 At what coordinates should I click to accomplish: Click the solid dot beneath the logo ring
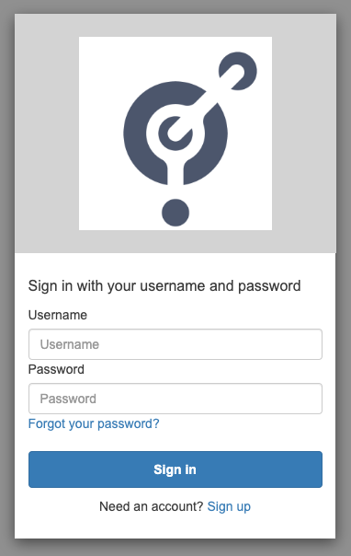175,213
